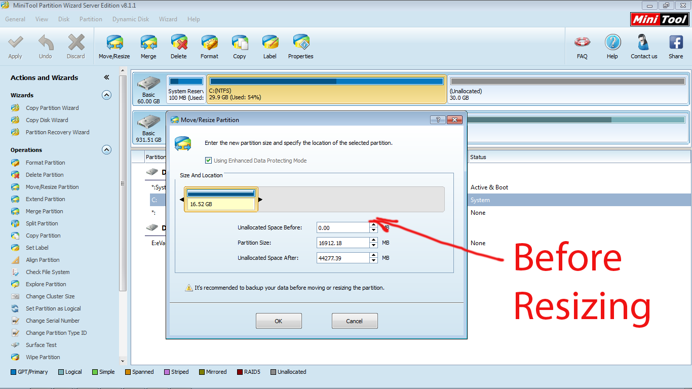Click Move/Resize Partition in Operations list

point(52,187)
